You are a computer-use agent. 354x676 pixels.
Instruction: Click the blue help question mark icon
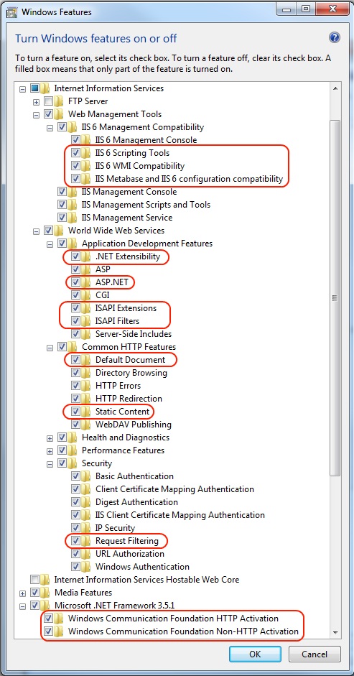tap(335, 37)
